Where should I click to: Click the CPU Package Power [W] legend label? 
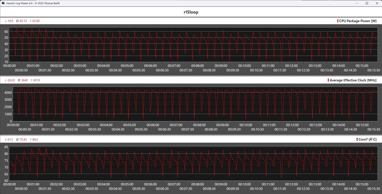(x=358, y=21)
